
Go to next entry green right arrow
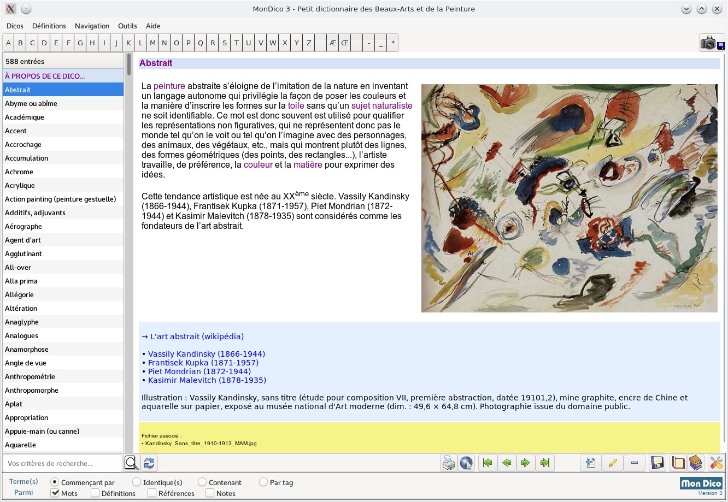click(x=526, y=463)
